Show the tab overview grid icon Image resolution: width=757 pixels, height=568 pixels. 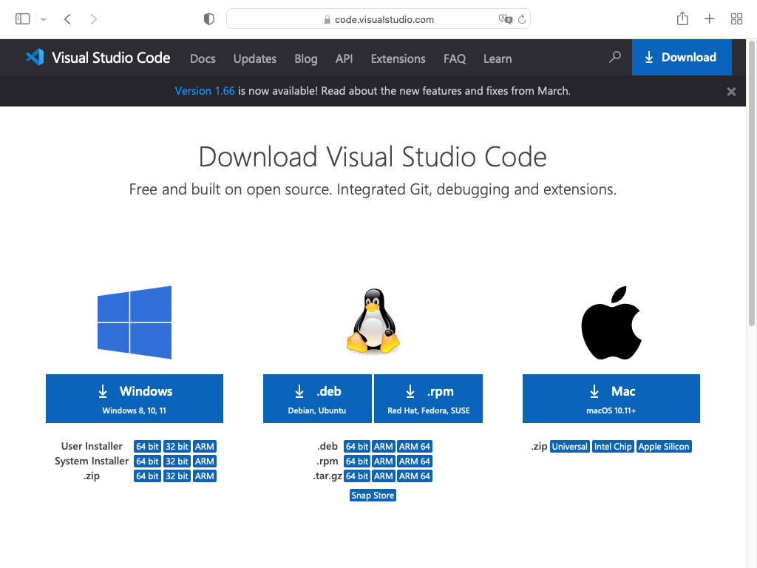[x=736, y=18]
